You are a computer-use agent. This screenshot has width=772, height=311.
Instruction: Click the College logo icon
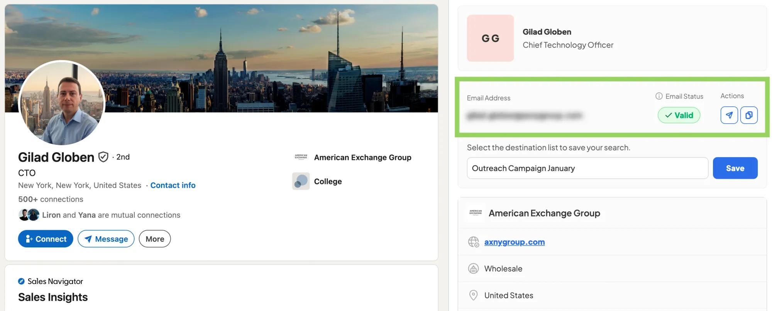(x=301, y=181)
